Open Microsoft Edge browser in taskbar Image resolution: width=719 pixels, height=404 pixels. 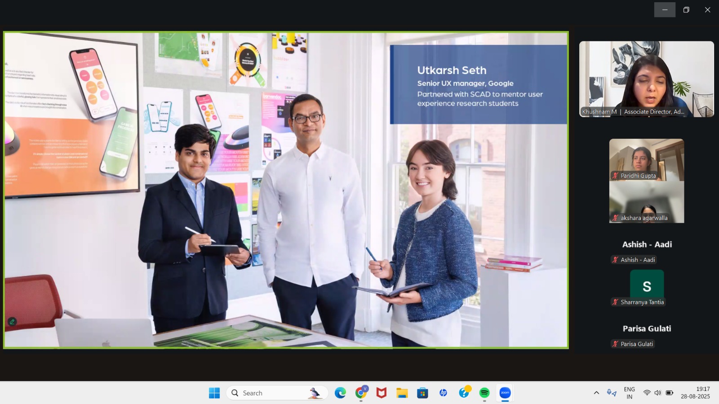coord(340,393)
